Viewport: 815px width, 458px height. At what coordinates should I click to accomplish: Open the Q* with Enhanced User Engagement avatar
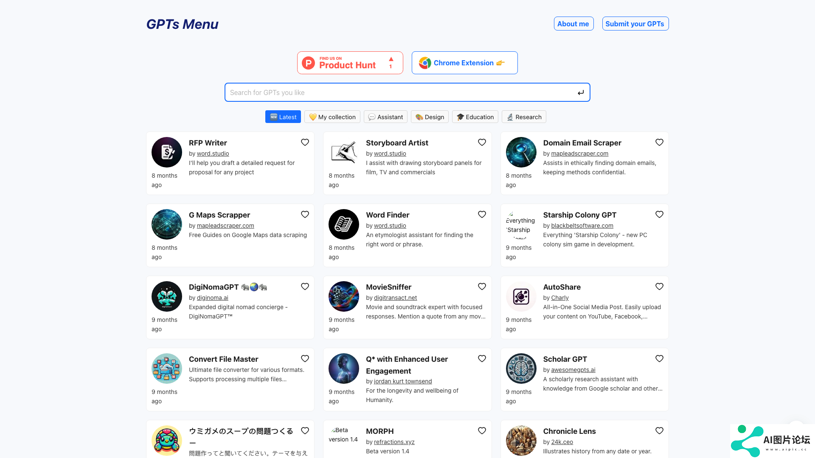click(344, 369)
